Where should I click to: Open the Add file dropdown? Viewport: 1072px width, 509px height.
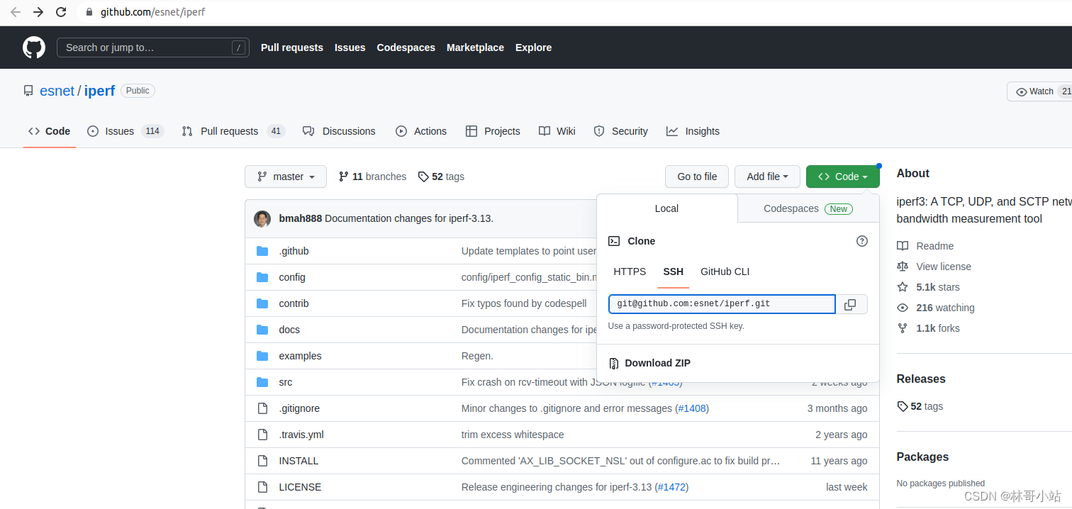click(768, 177)
